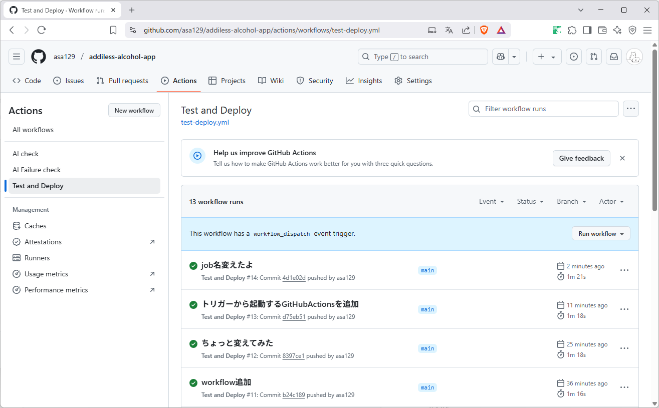
Task: Toggle the browser sidebar panel icon
Action: [587, 30]
